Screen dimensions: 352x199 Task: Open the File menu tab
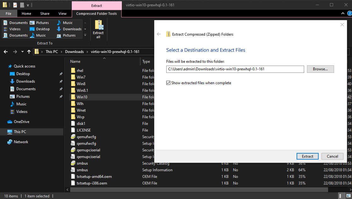pos(9,14)
